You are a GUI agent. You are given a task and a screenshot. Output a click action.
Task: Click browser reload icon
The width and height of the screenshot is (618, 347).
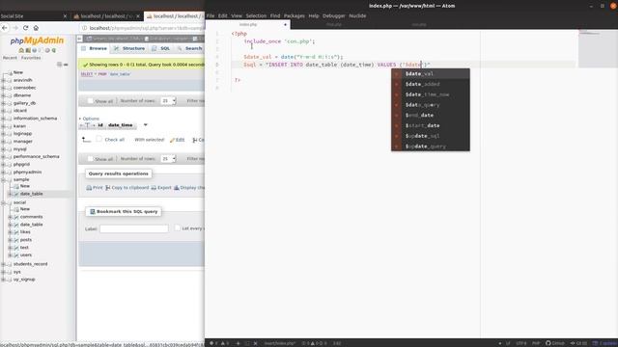[26, 28]
